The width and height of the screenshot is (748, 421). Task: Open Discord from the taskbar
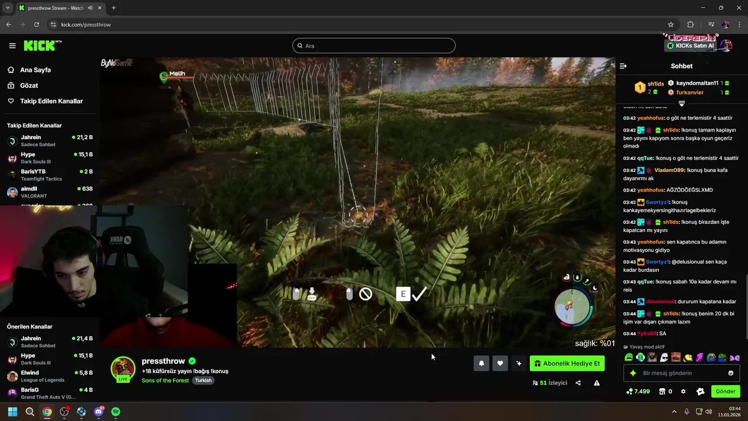99,412
